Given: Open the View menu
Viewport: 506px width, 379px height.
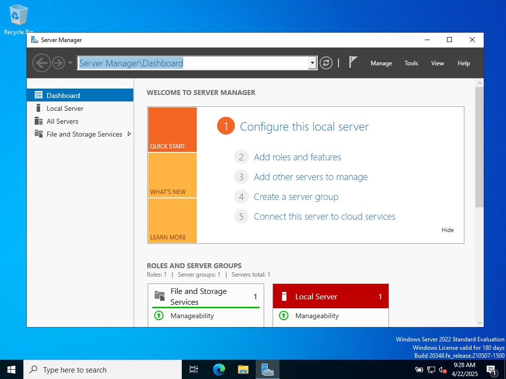Looking at the screenshot, I should (x=437, y=63).
